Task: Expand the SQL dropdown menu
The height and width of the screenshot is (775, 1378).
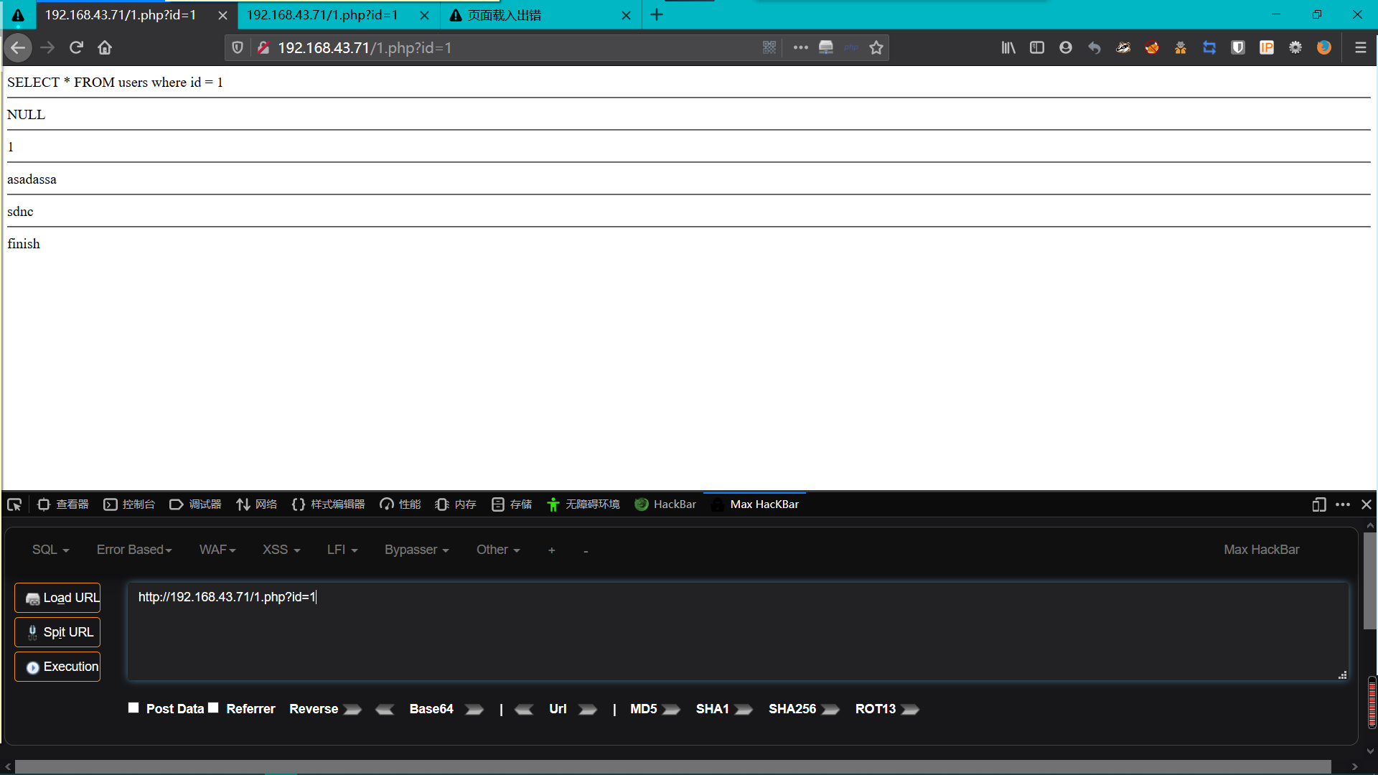Action: click(50, 550)
